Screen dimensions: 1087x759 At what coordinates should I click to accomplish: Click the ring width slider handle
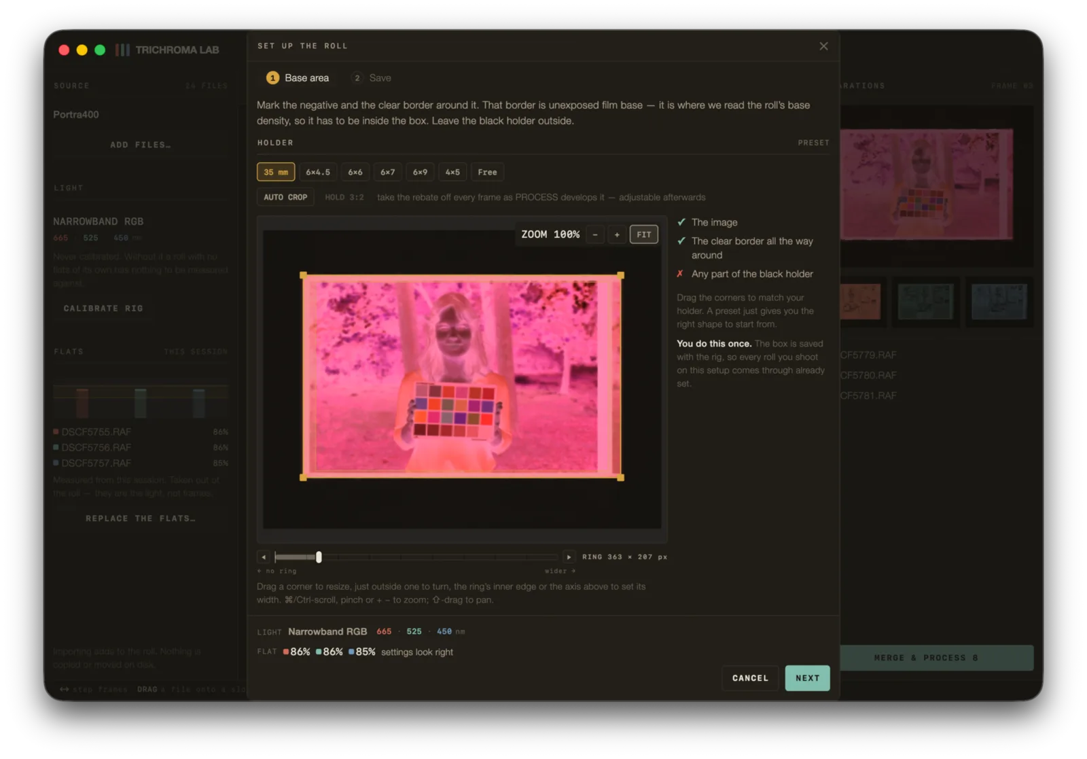[319, 557]
